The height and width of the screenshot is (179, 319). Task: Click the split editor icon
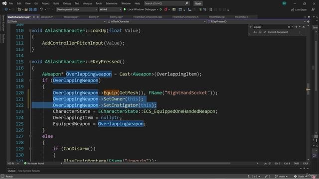click(308, 21)
